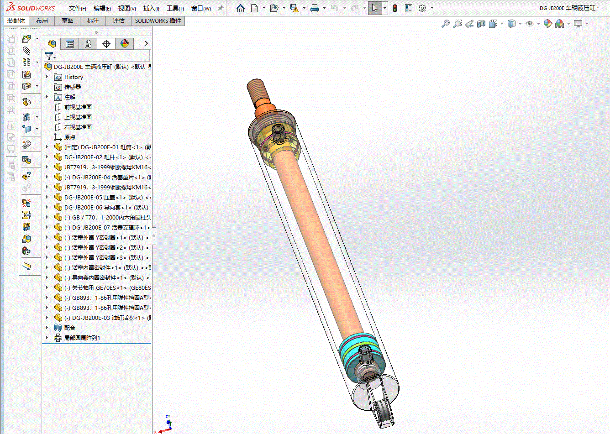Click the Insert Components icon in side toolbar

26,38
